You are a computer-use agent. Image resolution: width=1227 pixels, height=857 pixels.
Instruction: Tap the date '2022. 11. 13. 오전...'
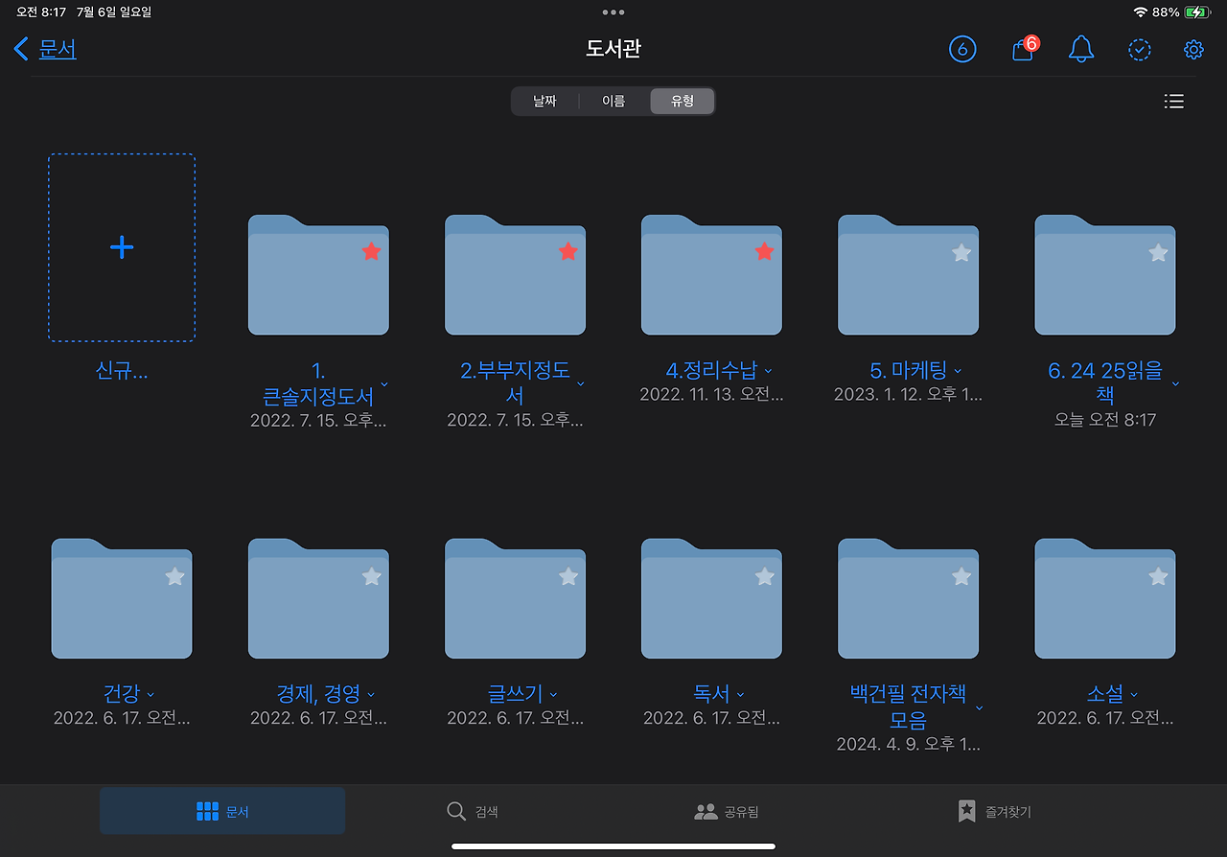711,394
